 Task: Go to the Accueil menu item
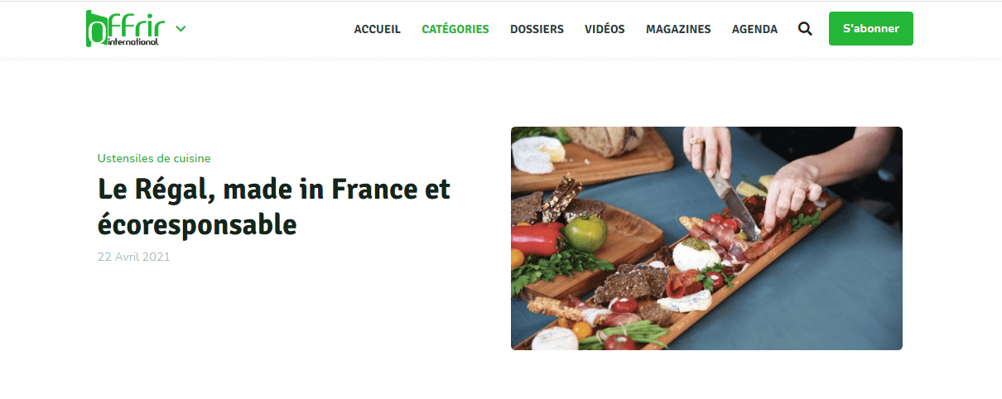[377, 29]
